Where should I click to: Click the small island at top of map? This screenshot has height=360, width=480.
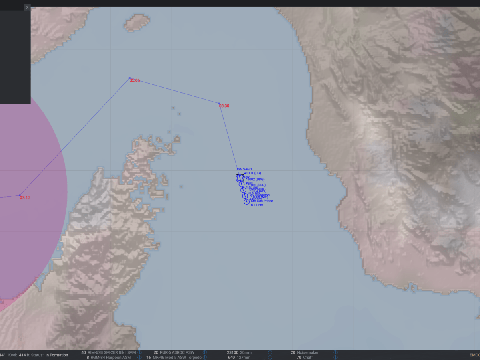136,22
